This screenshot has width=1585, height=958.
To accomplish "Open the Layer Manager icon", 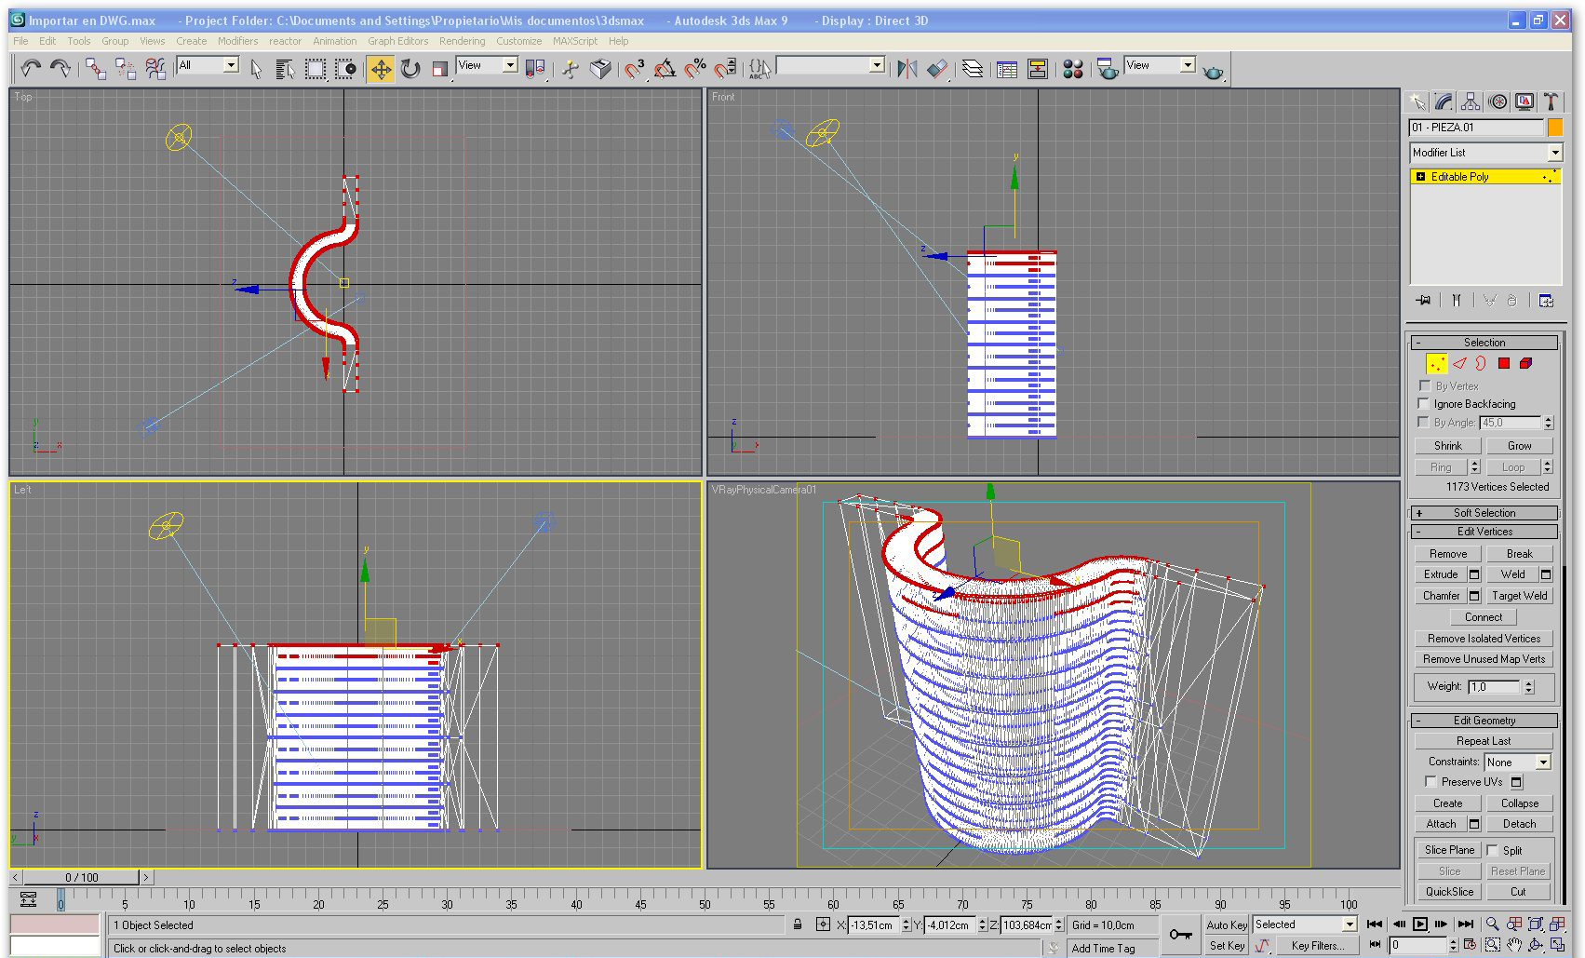I will point(973,69).
